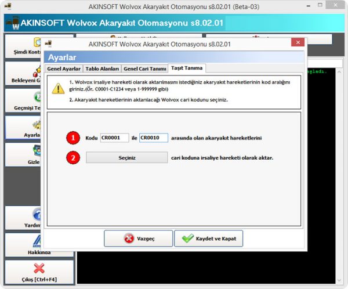This screenshot has height=289, width=348.
Task: Open the Tablo Alanları tab
Action: (x=102, y=68)
